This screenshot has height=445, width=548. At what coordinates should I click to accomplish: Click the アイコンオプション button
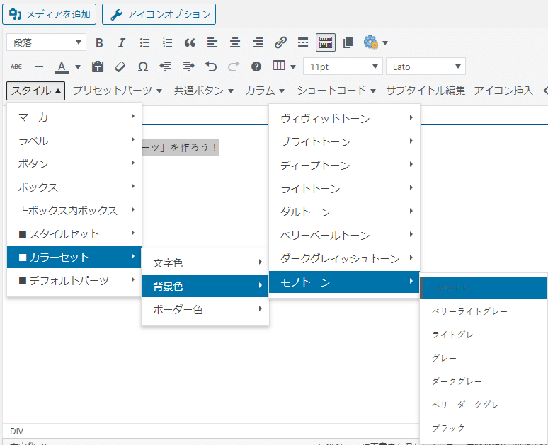pos(159,13)
